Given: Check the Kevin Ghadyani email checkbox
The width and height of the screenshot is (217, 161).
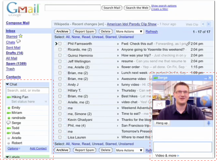Looking at the screenshot, I should click(x=60, y=119).
